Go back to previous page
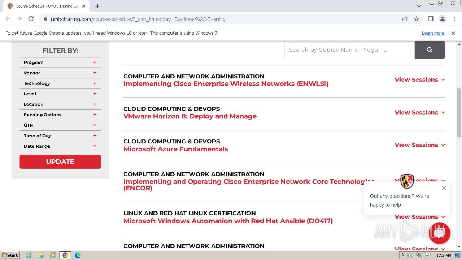Viewport: 462px width, 260px height. pos(8,19)
